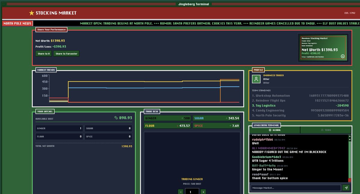Viewport: 360px width, 194px height.
Task: Open the net worth share card preview
Action: [x=323, y=47]
